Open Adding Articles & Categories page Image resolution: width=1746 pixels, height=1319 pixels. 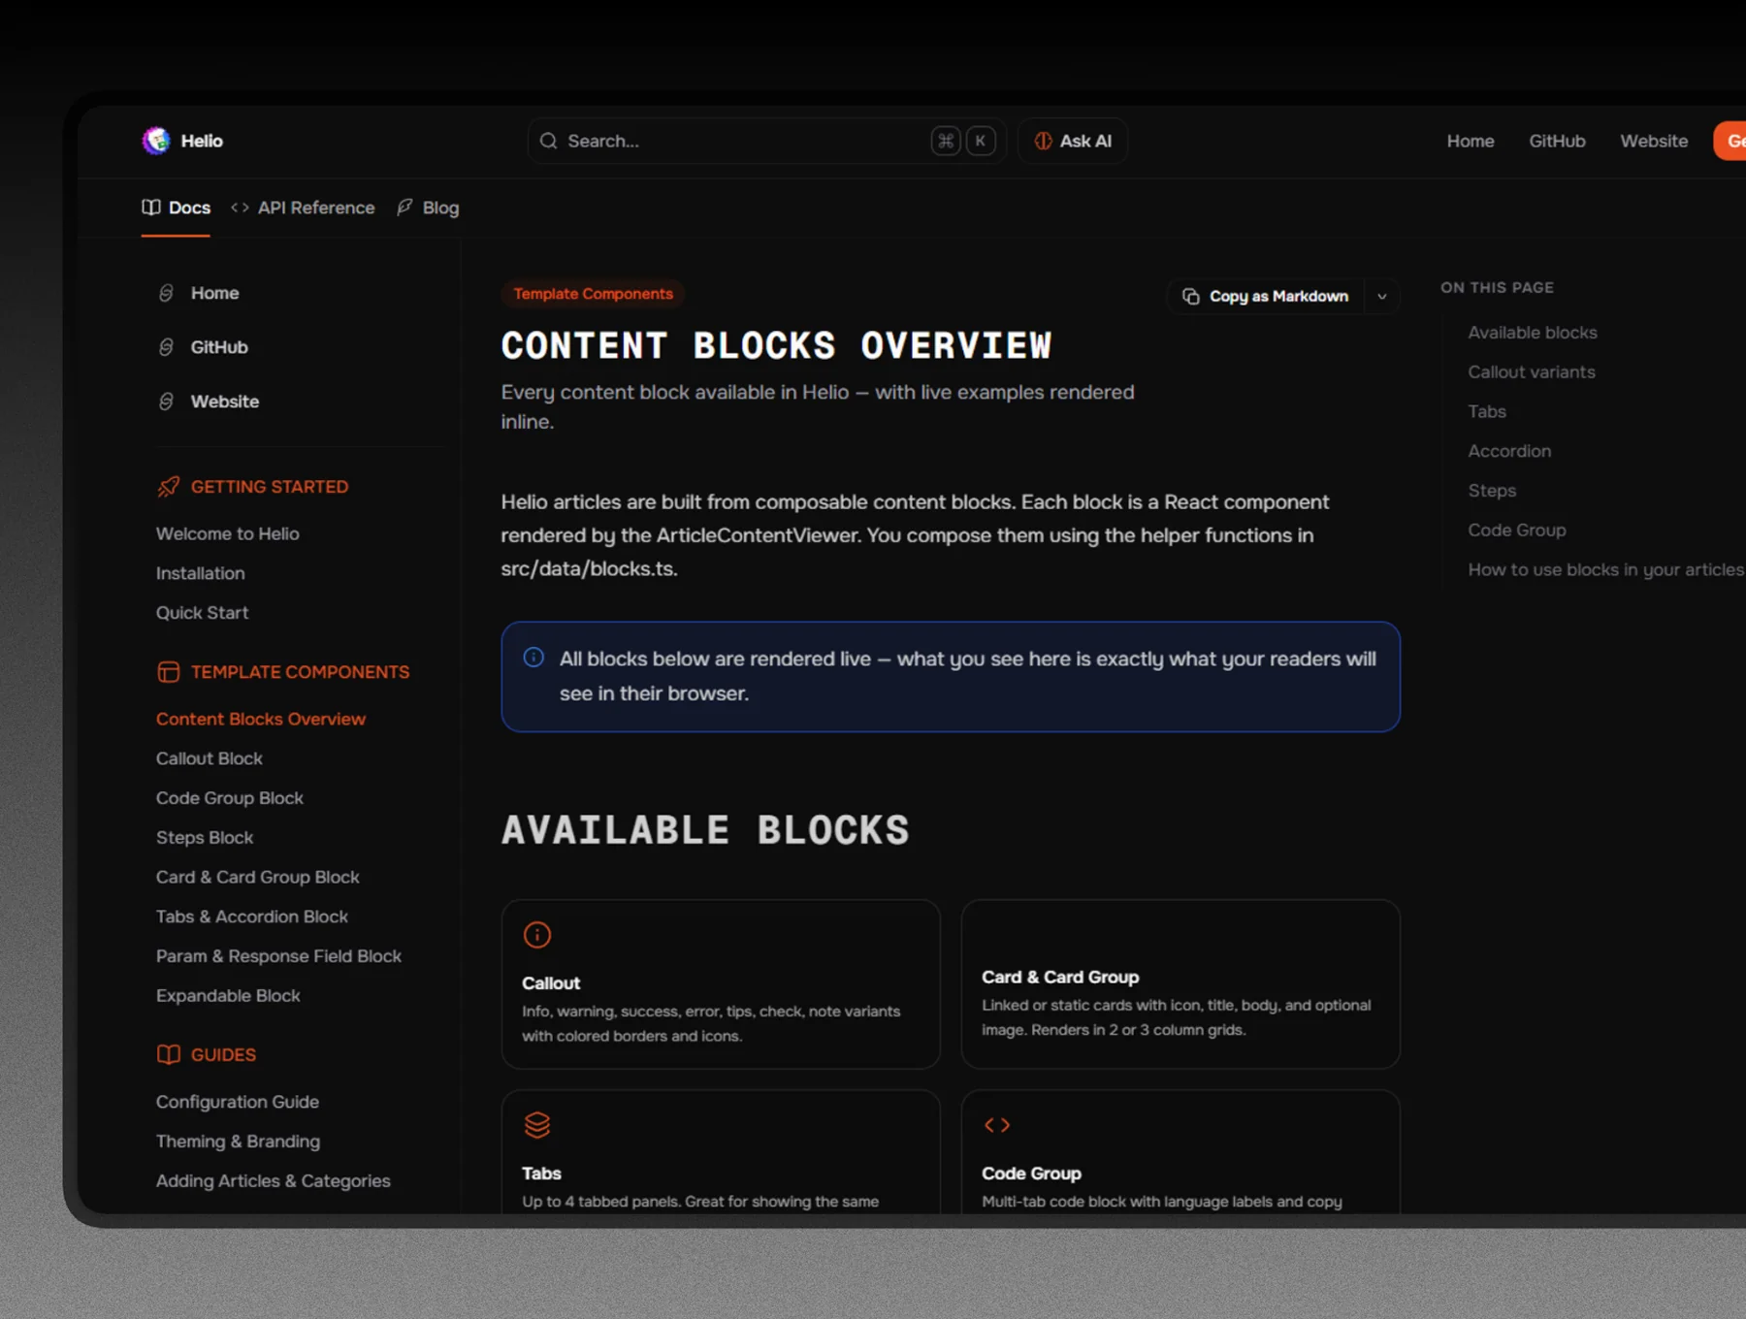tap(274, 1181)
